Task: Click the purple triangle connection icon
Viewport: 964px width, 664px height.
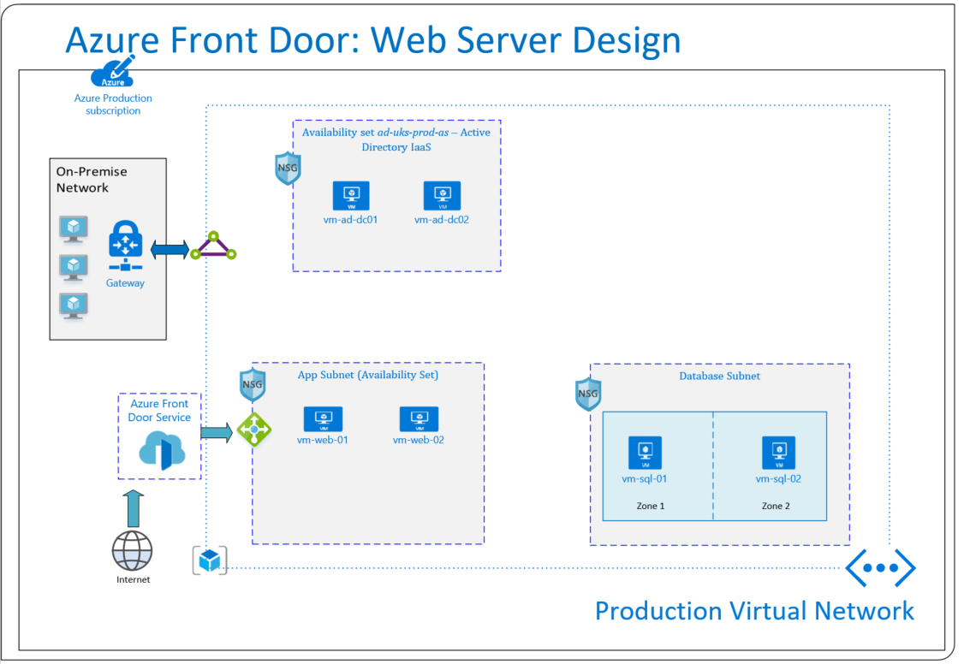Action: coord(212,248)
